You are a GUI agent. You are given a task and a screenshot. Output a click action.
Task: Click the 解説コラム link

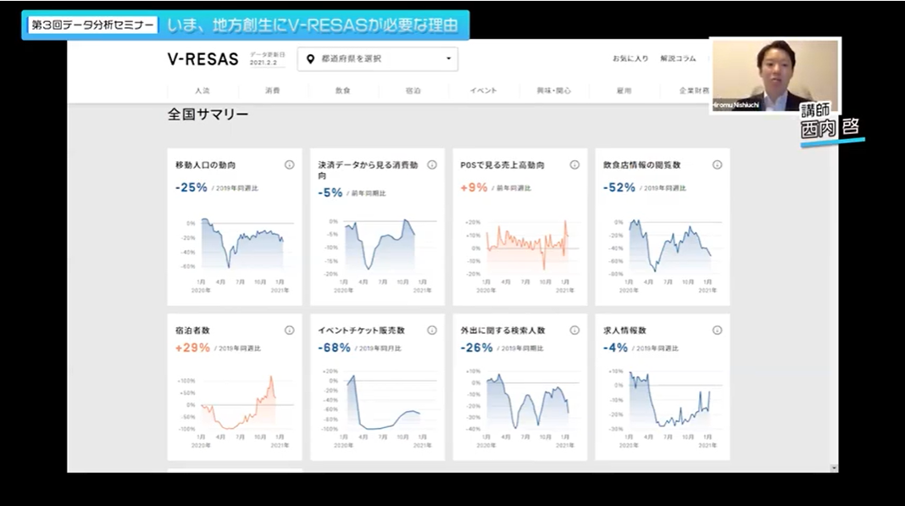click(x=678, y=58)
